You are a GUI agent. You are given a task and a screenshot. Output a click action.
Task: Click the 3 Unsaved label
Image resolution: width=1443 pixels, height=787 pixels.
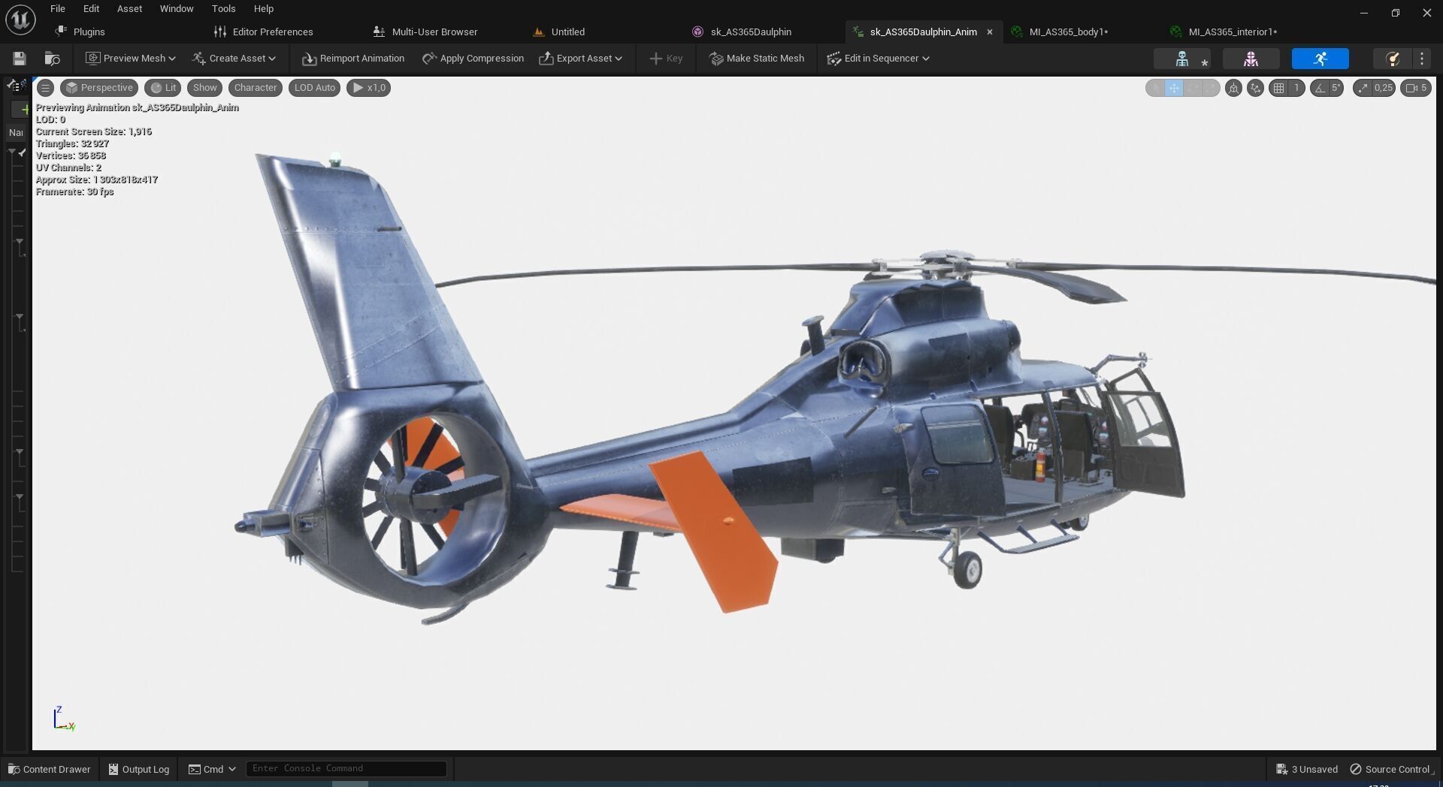point(1314,769)
